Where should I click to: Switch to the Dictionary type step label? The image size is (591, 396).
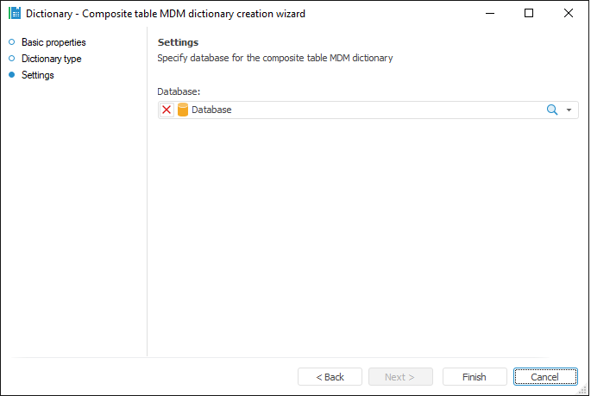click(51, 59)
